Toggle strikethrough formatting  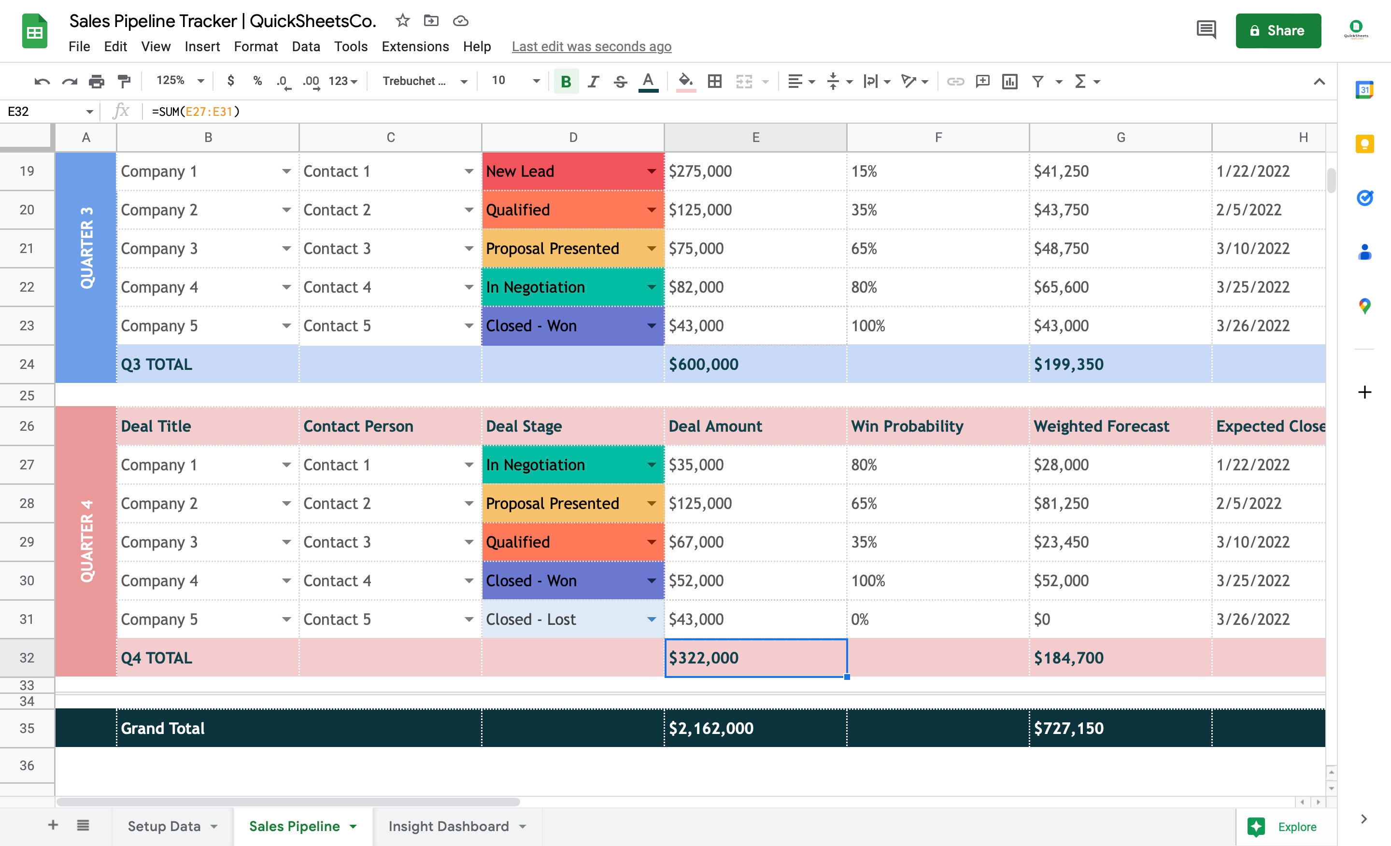pyautogui.click(x=620, y=81)
